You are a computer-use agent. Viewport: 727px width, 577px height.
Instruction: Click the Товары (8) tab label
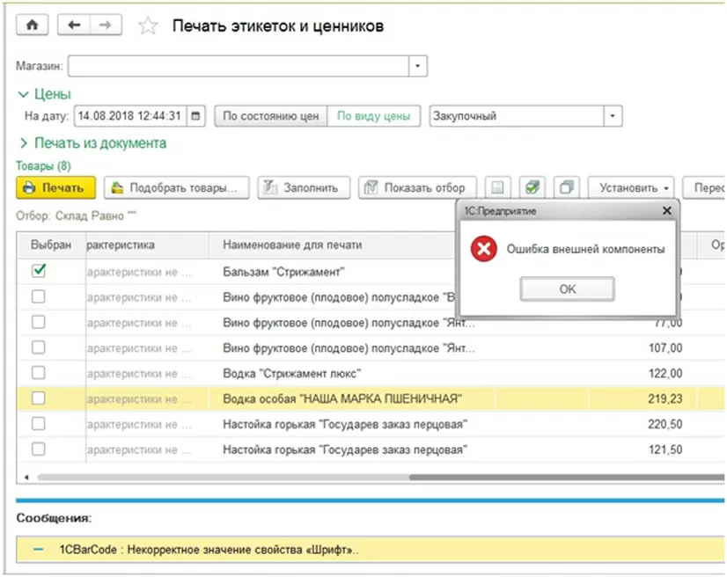(x=44, y=166)
